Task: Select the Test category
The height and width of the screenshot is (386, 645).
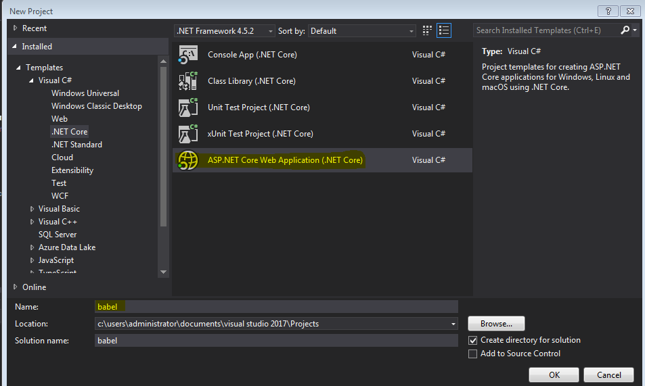Action: point(59,183)
